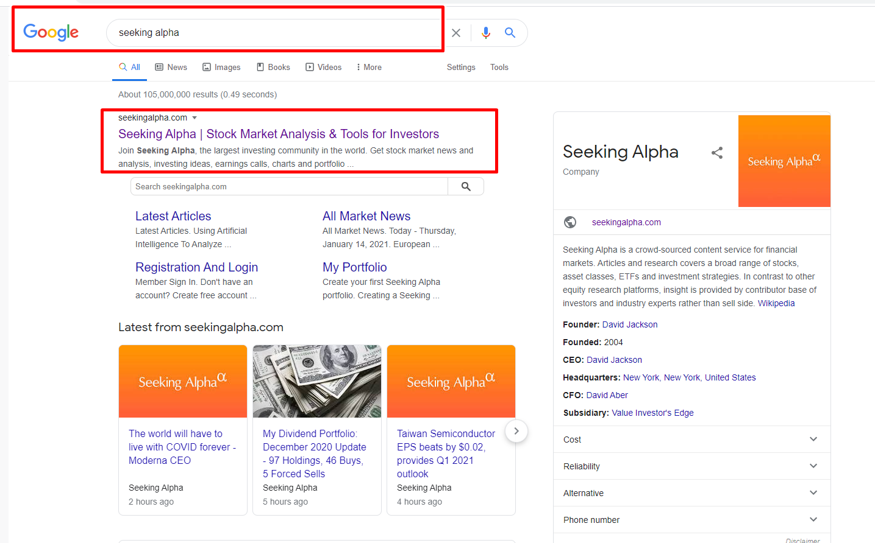Click the Taiwan Semiconductor article thumbnail

[451, 381]
